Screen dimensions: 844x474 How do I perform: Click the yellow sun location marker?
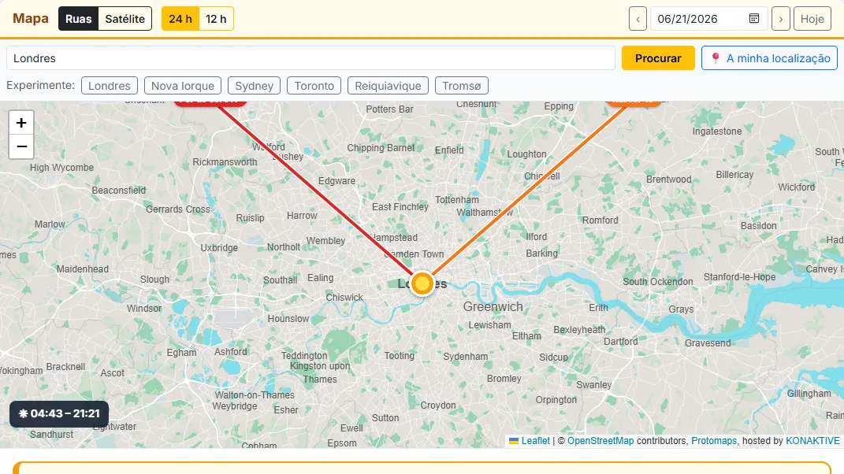click(x=422, y=283)
